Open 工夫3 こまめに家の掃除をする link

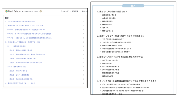pyautogui.click(x=21, y=79)
